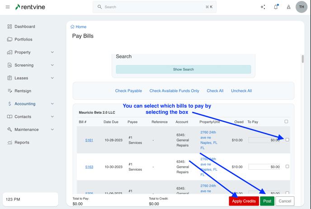Click the top Search input field
The image size is (311, 209).
pyautogui.click(x=154, y=7)
